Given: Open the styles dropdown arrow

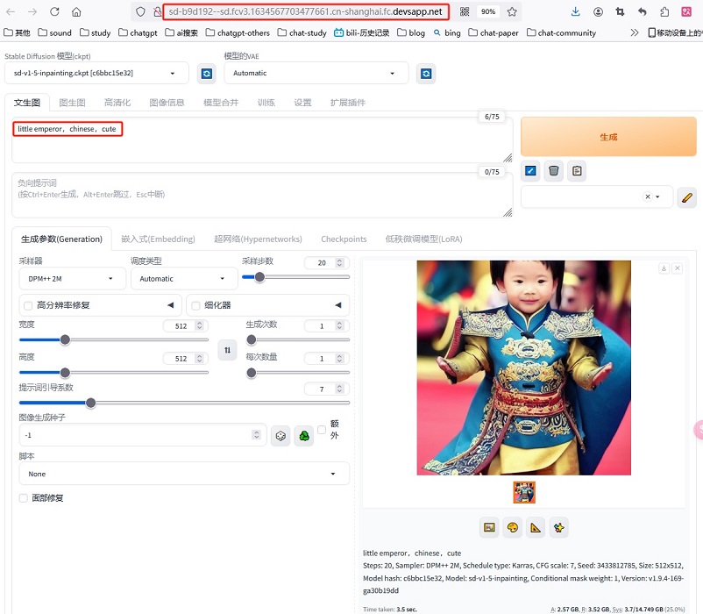Looking at the screenshot, I should point(657,196).
